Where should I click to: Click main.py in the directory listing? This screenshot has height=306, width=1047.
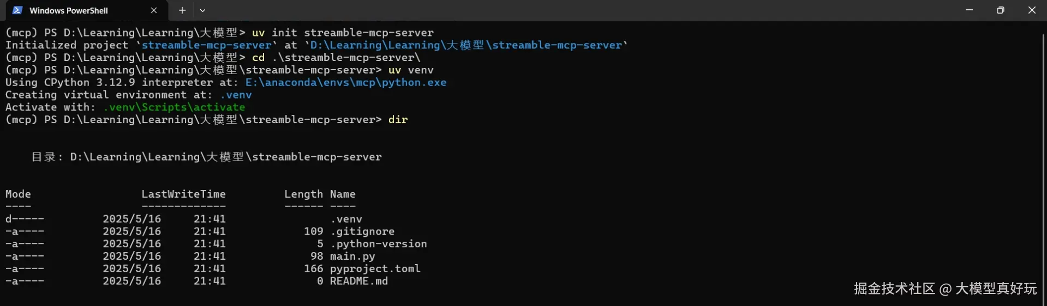click(x=352, y=256)
